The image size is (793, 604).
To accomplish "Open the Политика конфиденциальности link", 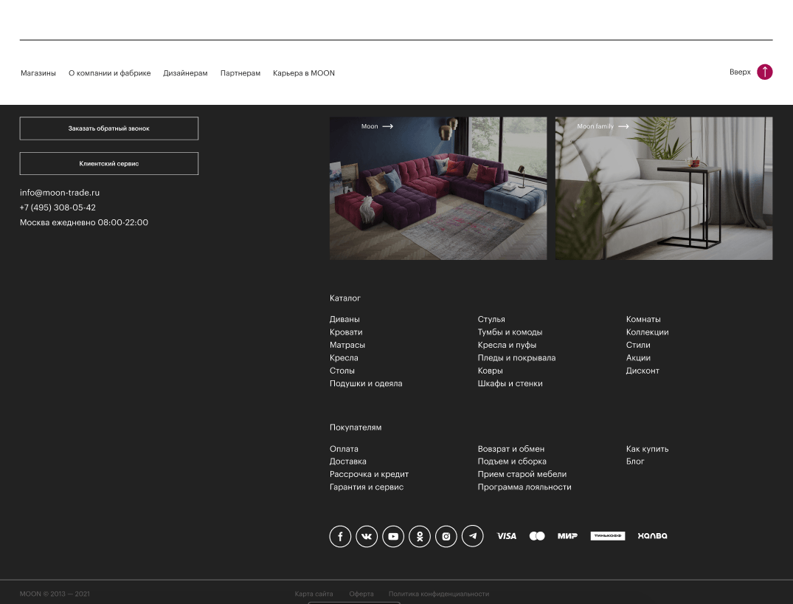I will [x=439, y=594].
